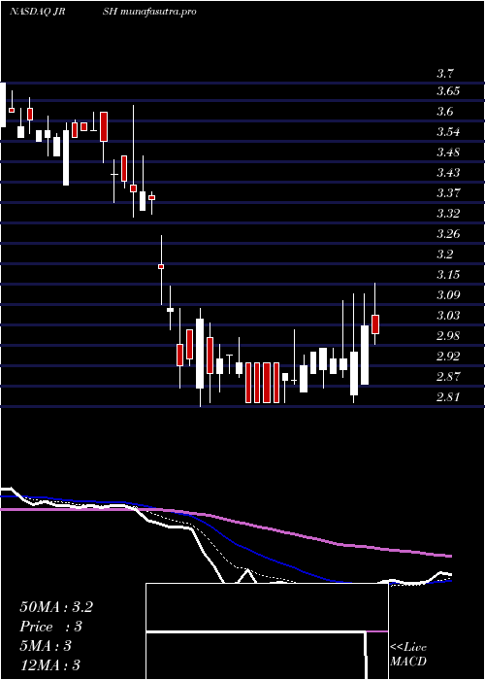This screenshot has width=485, height=680.
Task: Click the NASDAQ JR ticker label
Action: pos(37,12)
